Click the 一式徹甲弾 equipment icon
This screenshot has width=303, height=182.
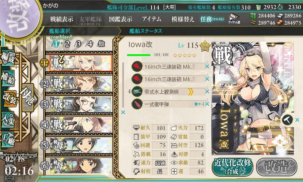tap(137, 104)
